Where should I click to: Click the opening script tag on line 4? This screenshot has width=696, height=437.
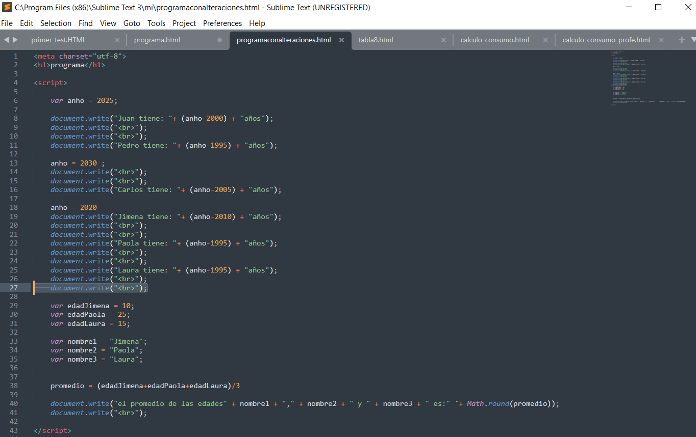pos(51,83)
